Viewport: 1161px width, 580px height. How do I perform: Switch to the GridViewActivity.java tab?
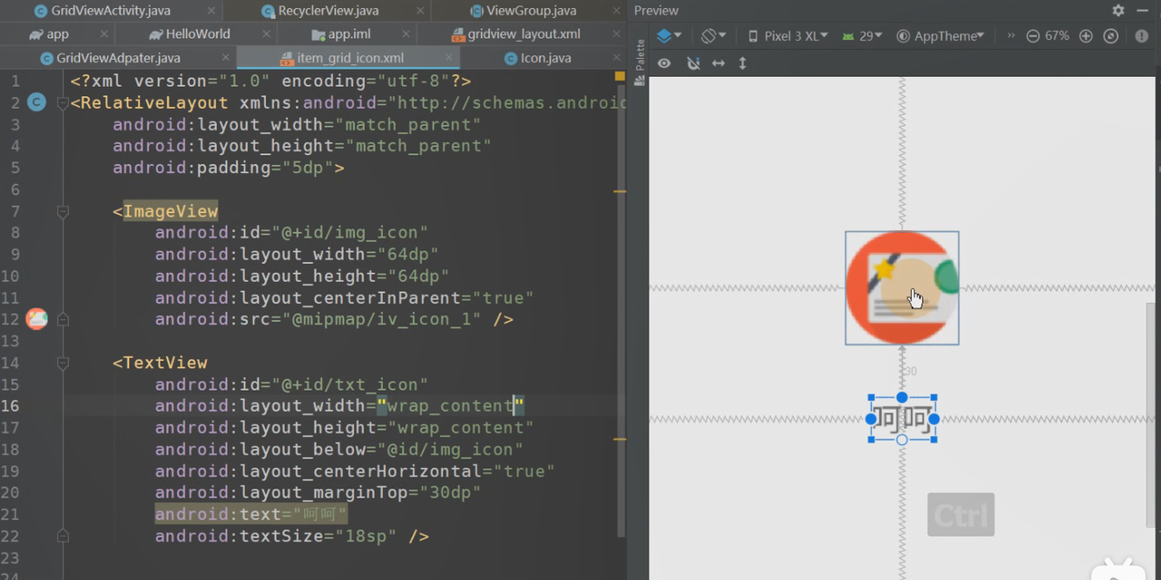click(110, 11)
